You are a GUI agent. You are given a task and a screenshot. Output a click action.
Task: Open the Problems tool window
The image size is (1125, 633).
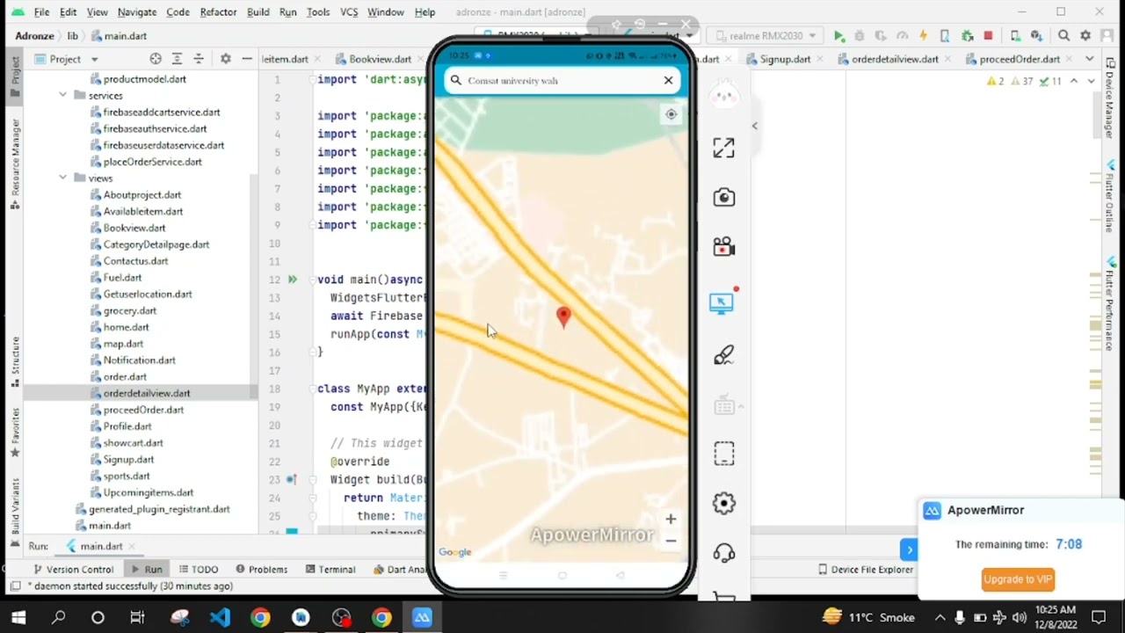(x=261, y=570)
